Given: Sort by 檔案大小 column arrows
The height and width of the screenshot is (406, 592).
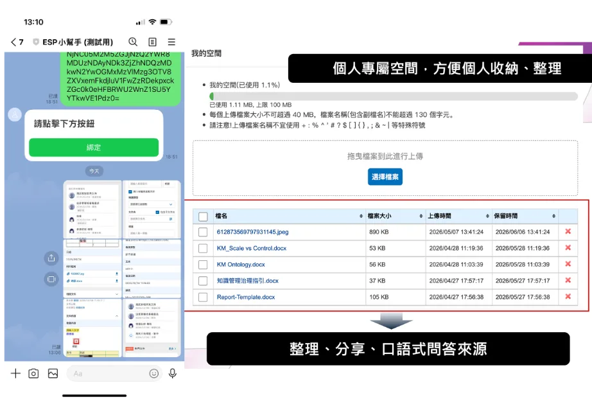Looking at the screenshot, I should [x=421, y=216].
